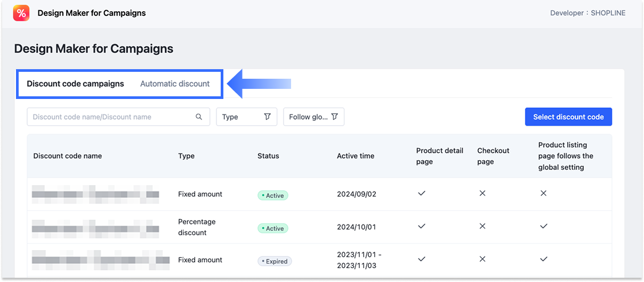Click the Discount code name column header
Image resolution: width=644 pixels, height=282 pixels.
pos(67,156)
